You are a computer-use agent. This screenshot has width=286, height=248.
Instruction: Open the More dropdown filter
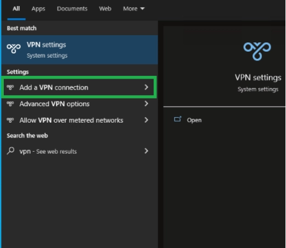point(134,9)
